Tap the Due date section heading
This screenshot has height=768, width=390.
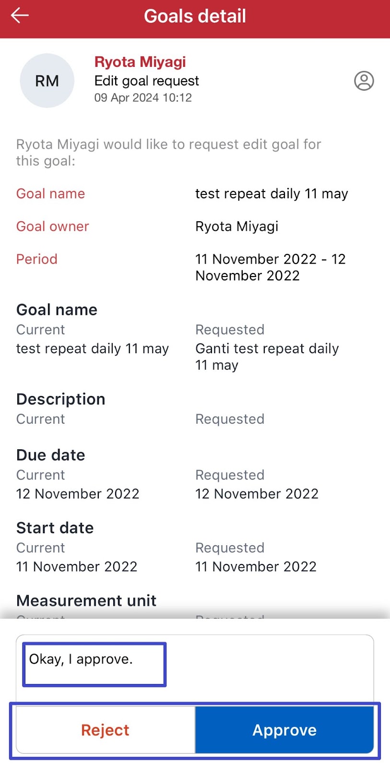[x=51, y=455]
